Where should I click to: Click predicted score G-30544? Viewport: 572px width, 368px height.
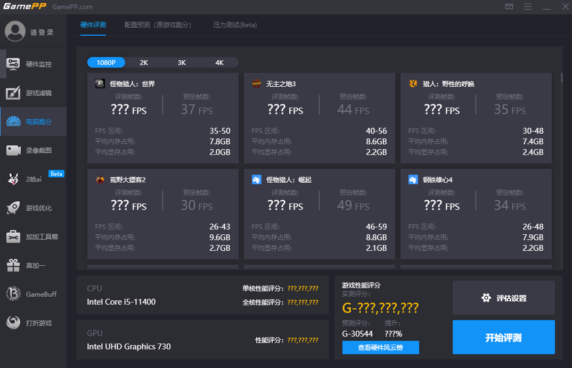357,334
